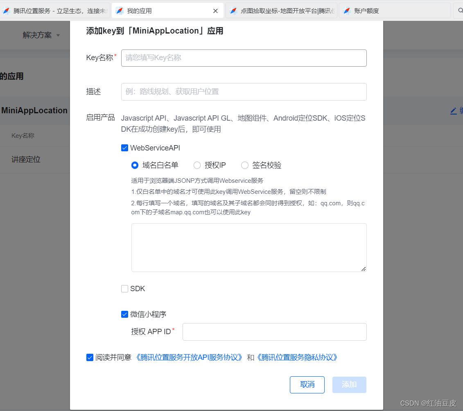Image resolution: width=463 pixels, height=411 pixels.
Task: Open 腾讯位置服务隐私协议 link
Action: [x=297, y=357]
